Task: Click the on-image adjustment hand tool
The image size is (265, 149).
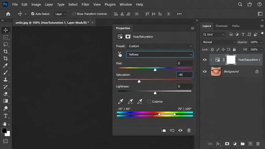Action: (120, 54)
